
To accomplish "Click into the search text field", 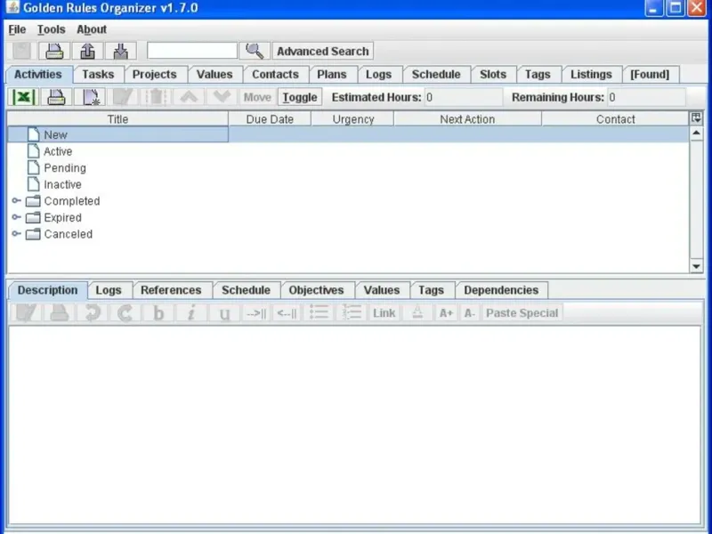I will pos(191,51).
